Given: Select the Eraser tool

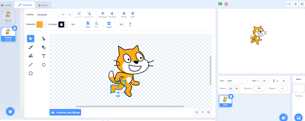Looking at the screenshot, I should pyautogui.click(x=44, y=47).
